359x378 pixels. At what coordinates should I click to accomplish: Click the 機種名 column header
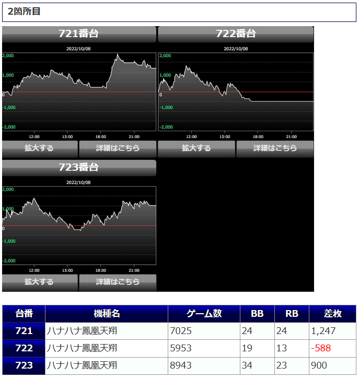coord(107,314)
